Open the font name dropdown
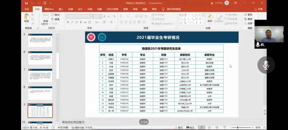Viewport: 288px width, 130px height. coord(91,16)
